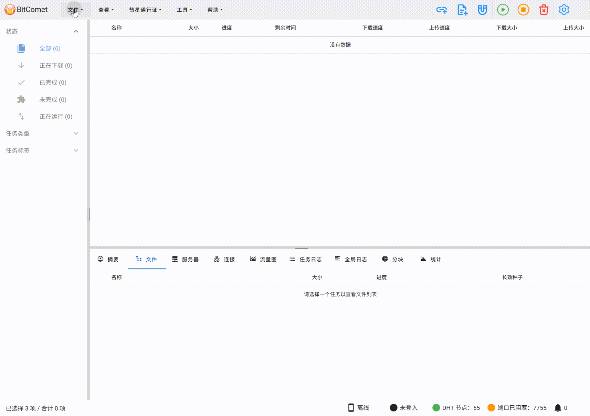The height and width of the screenshot is (416, 590).
Task: Switch to the 全局日志 tab
Action: 351,259
